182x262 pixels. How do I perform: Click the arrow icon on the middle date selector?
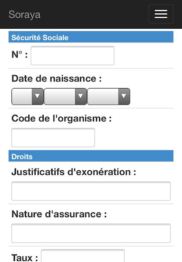pos(81,96)
